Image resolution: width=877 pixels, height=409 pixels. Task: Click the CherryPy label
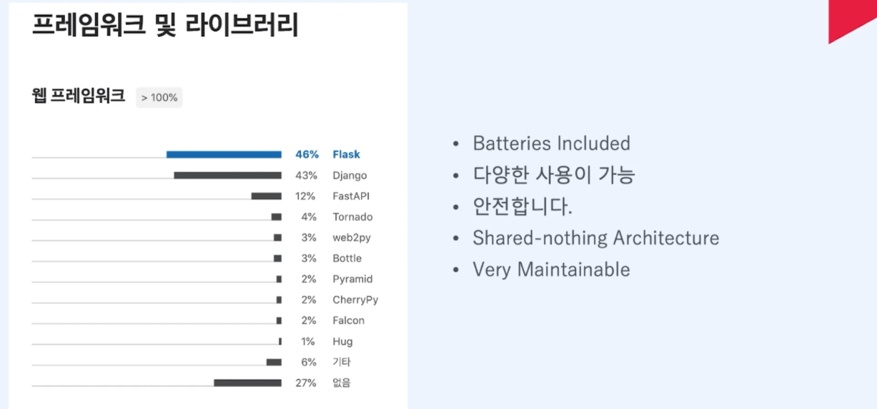pos(355,300)
